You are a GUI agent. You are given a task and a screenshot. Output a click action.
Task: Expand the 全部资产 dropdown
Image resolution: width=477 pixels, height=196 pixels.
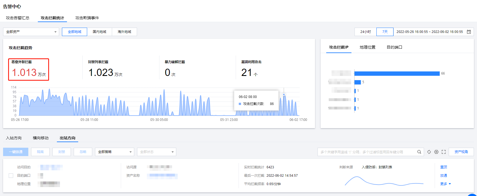[x=31, y=32]
